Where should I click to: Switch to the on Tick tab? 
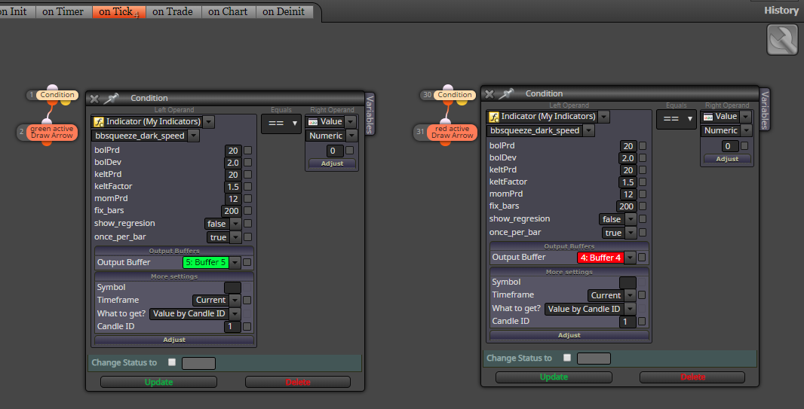pos(119,12)
